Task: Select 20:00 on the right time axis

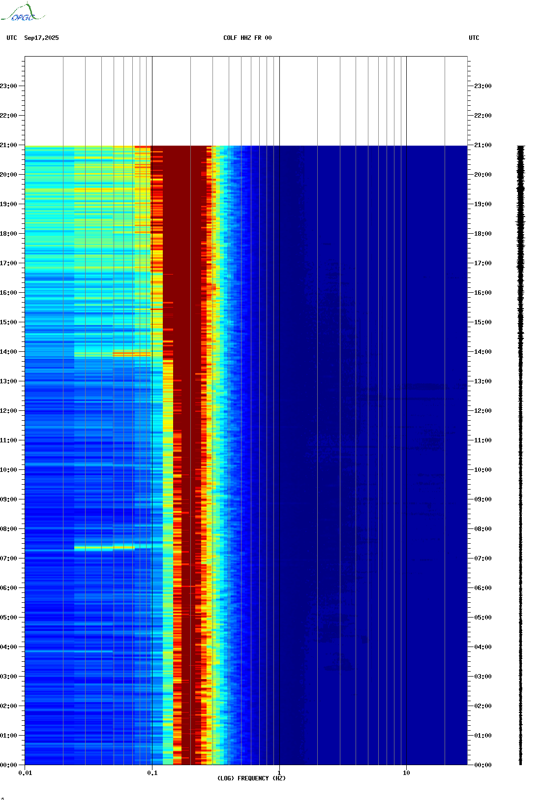Action: pyautogui.click(x=483, y=175)
